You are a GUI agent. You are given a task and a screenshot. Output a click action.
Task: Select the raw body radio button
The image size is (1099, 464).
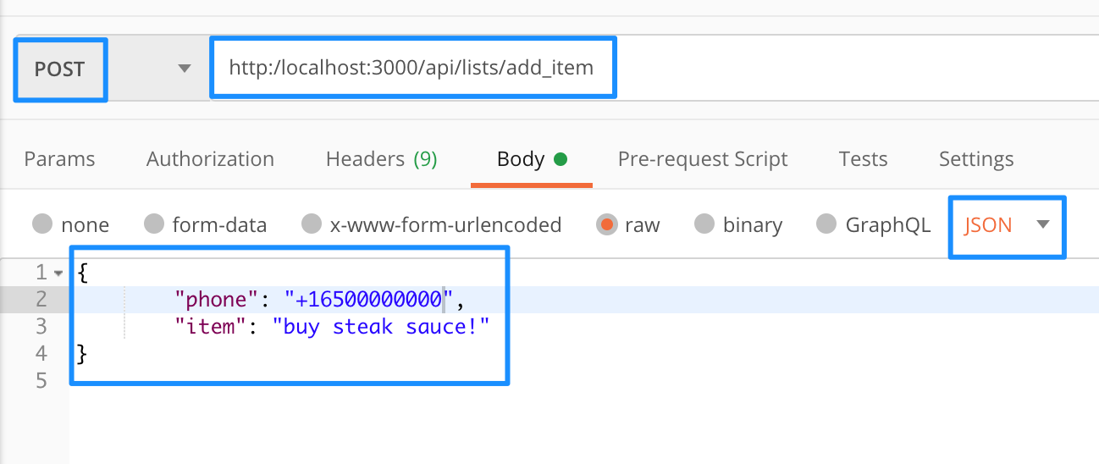tap(606, 224)
